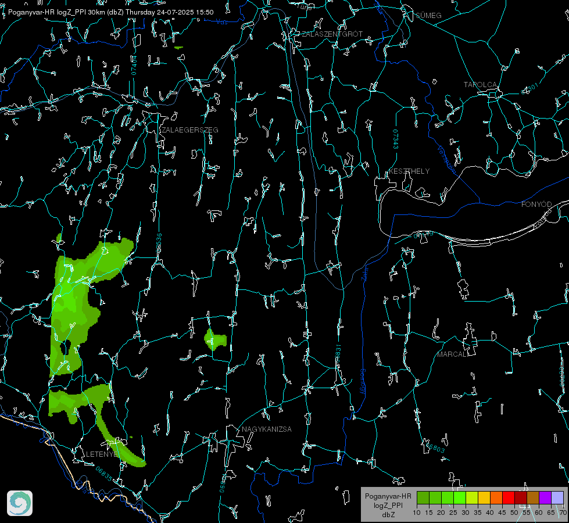Pick the 25-30 dBZ bright green swatch
569x523 pixels.
point(459,497)
